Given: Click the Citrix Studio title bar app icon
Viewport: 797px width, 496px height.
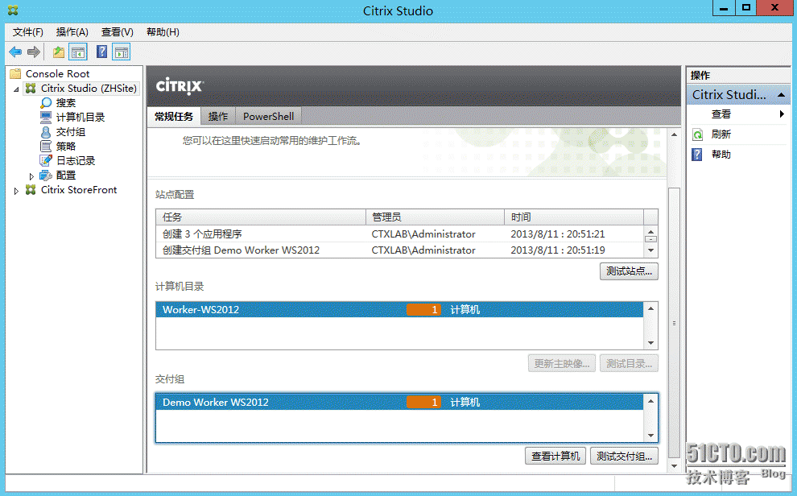Looking at the screenshot, I should (13, 10).
